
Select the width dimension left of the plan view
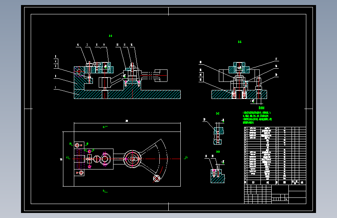tap(61, 159)
